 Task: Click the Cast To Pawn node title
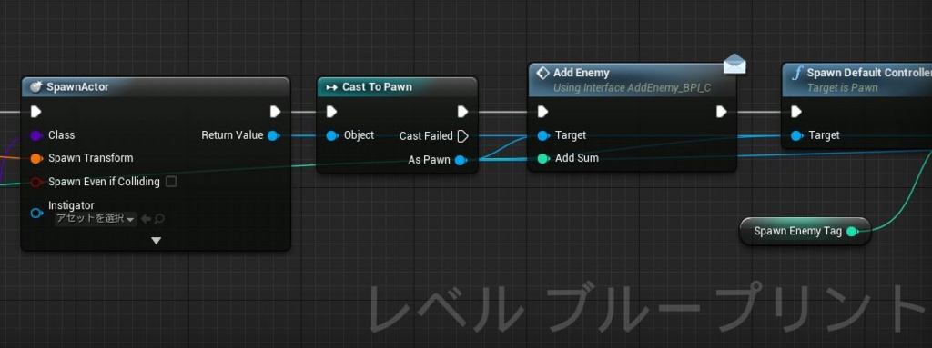tap(377, 87)
